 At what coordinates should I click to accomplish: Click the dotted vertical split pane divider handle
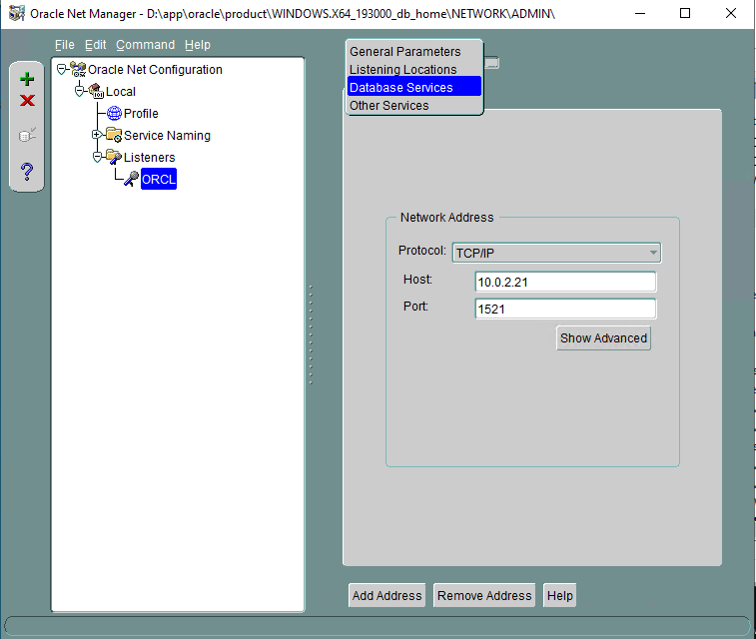(311, 334)
